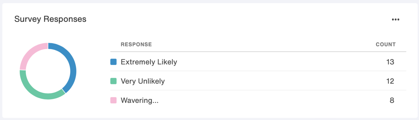
Task: Click the count value 12
Action: [390, 81]
